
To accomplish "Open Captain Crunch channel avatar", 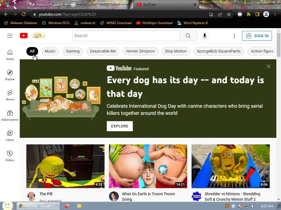I will (x=196, y=196).
